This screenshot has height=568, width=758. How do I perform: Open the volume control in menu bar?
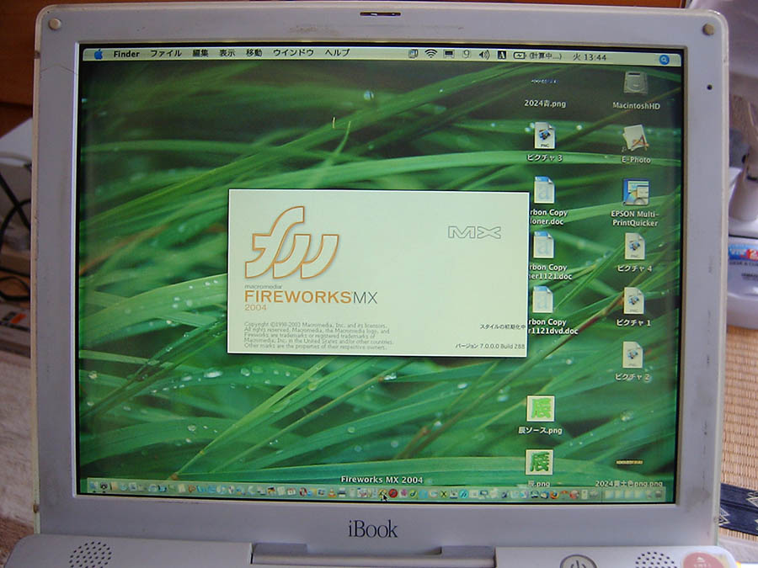click(484, 55)
